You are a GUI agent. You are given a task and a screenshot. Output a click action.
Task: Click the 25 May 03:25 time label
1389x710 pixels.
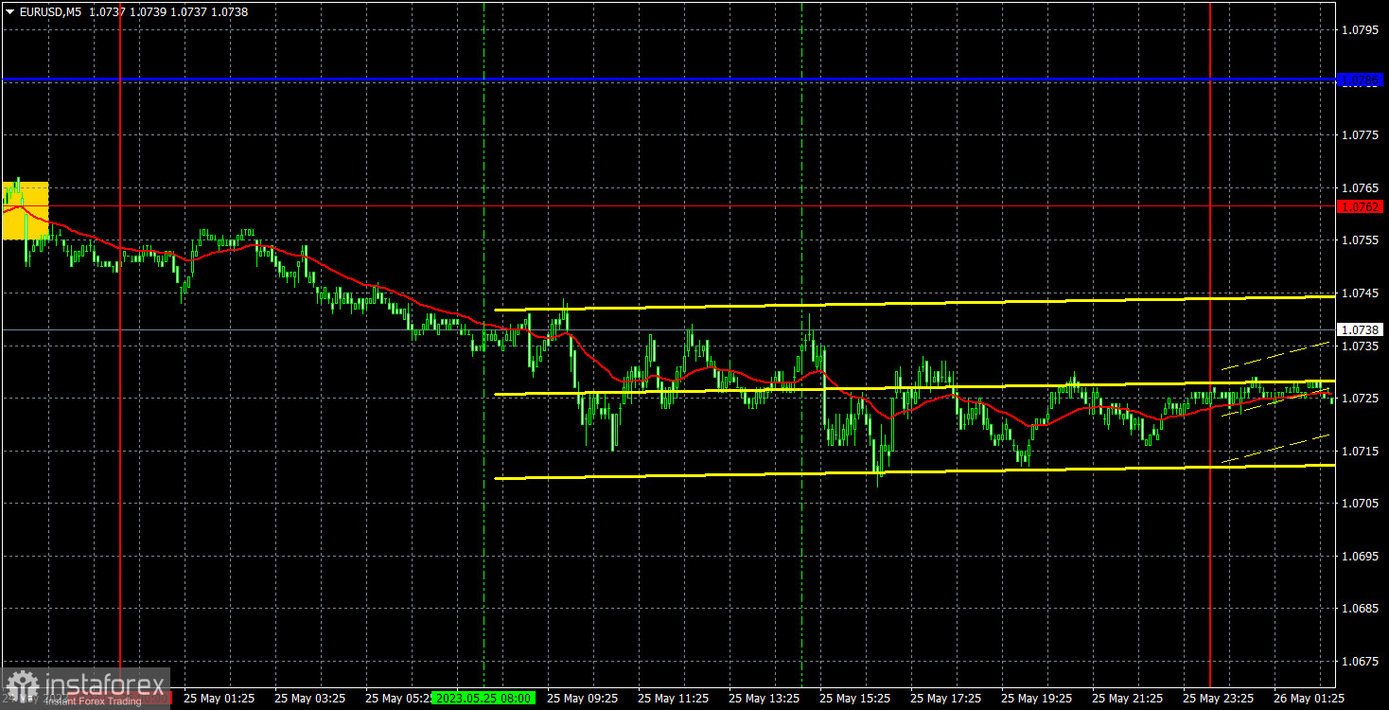[309, 698]
